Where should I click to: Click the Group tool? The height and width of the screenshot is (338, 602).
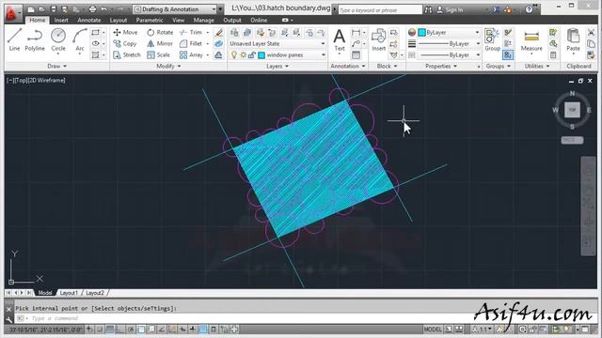pyautogui.click(x=492, y=39)
